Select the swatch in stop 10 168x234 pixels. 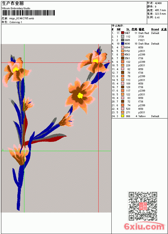click(x=122, y=65)
